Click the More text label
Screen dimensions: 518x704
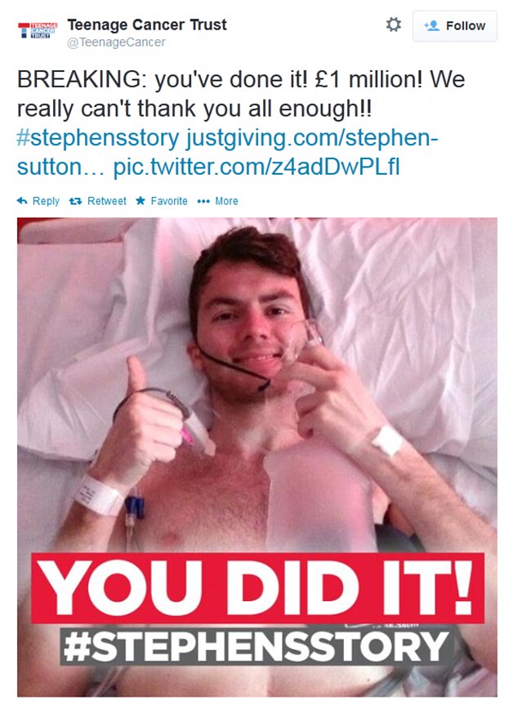226,201
